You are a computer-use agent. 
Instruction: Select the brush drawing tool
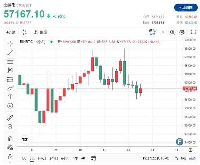10,88
